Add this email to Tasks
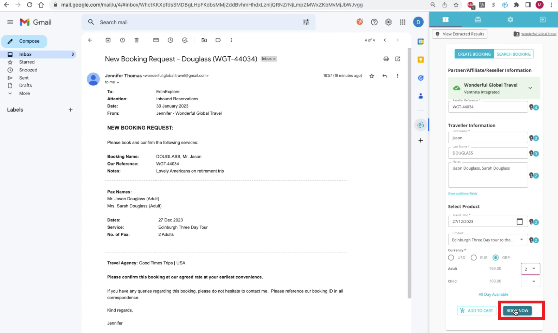This screenshot has width=558, height=333. 185,40
